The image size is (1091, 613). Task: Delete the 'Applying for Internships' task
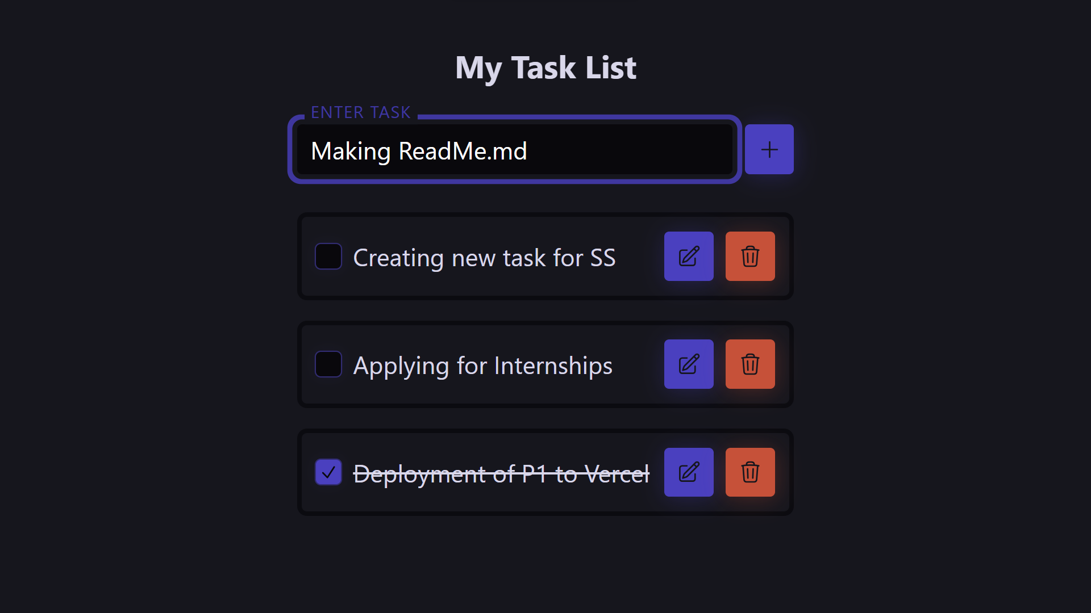pyautogui.click(x=750, y=364)
